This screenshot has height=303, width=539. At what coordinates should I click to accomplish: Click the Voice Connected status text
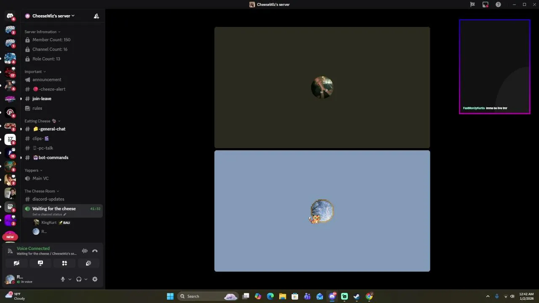click(33, 249)
